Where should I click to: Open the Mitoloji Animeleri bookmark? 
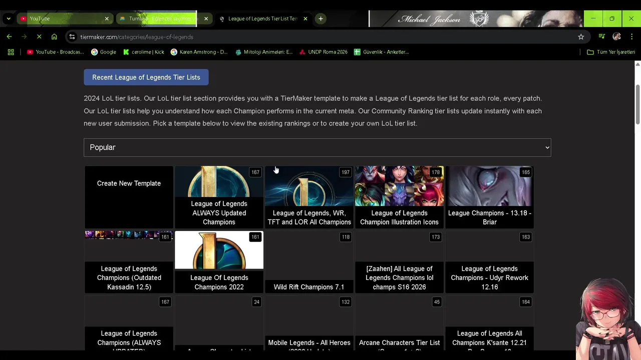tap(264, 52)
